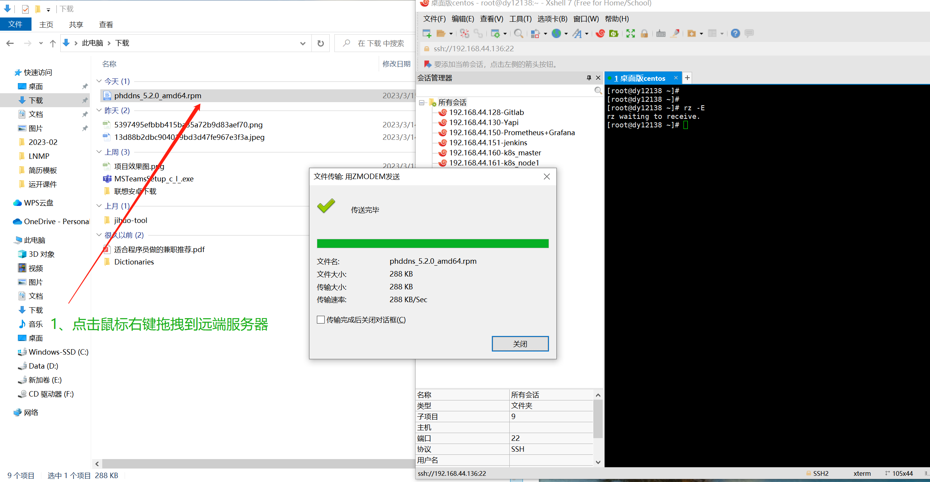Collapse the 今天 file group
930x482 pixels.
(x=99, y=81)
